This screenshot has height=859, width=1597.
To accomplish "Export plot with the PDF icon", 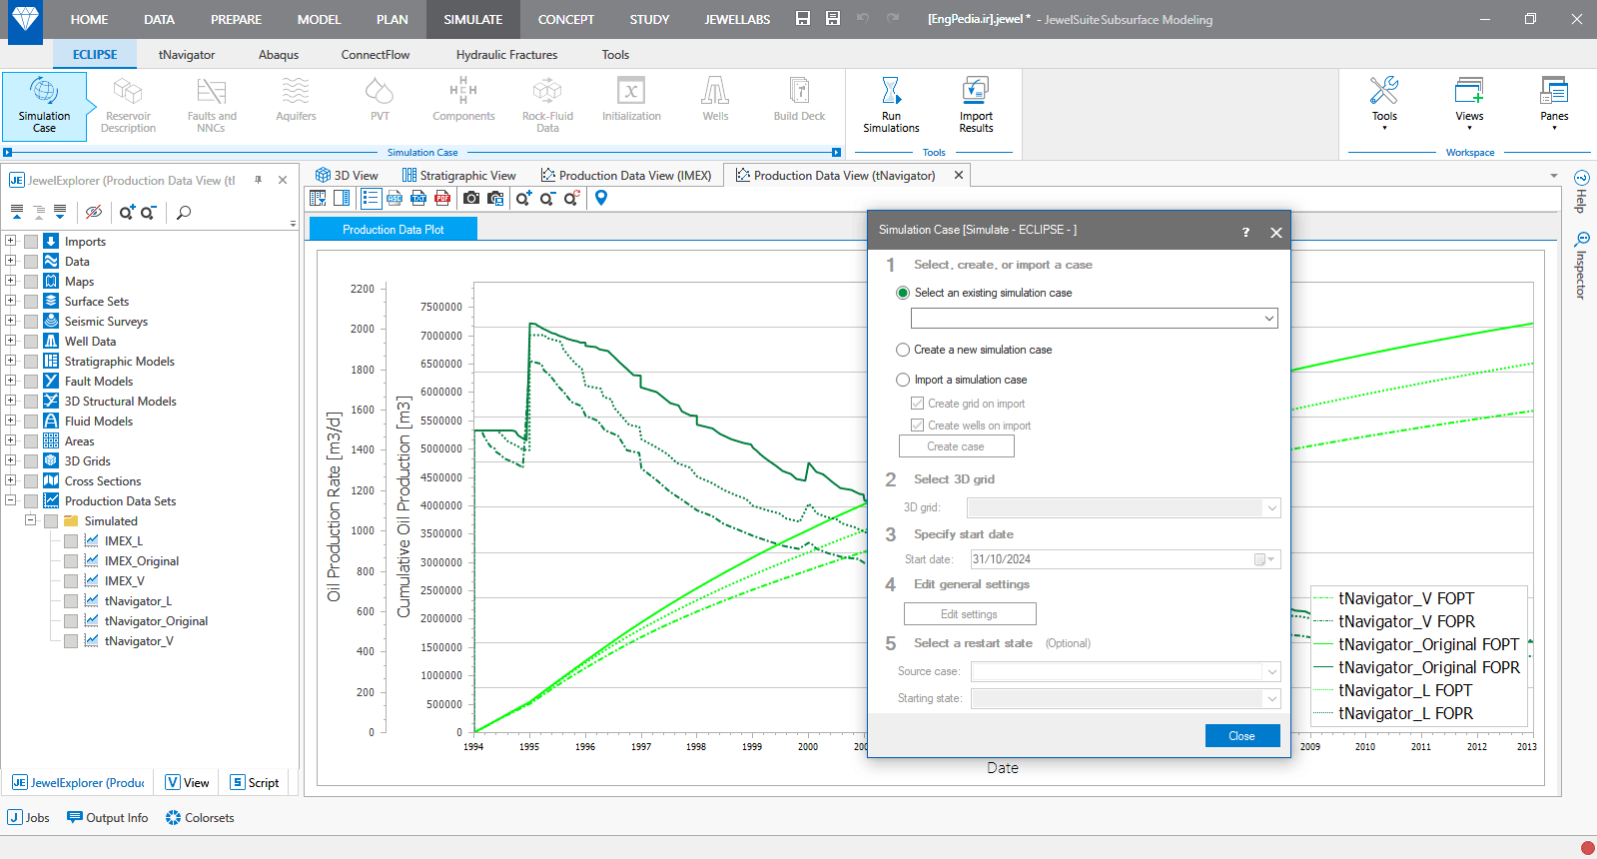I will 442,199.
